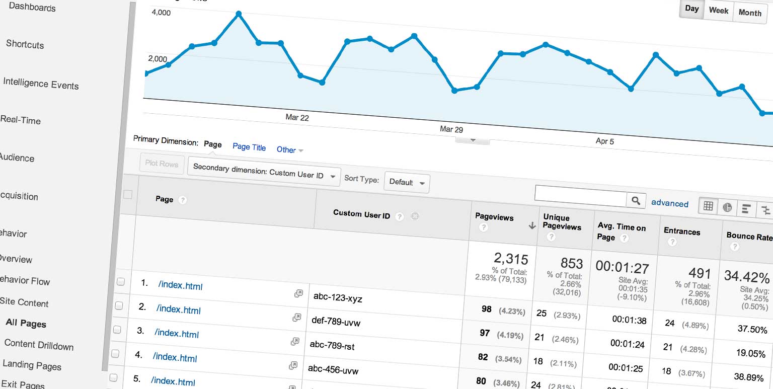
Task: Expand the Other primary dimension menu
Action: pos(290,149)
